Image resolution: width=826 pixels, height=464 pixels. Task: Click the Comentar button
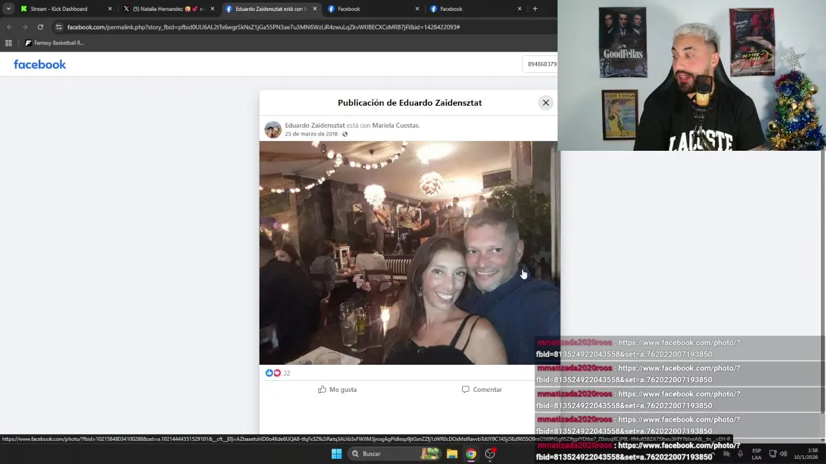[481, 389]
